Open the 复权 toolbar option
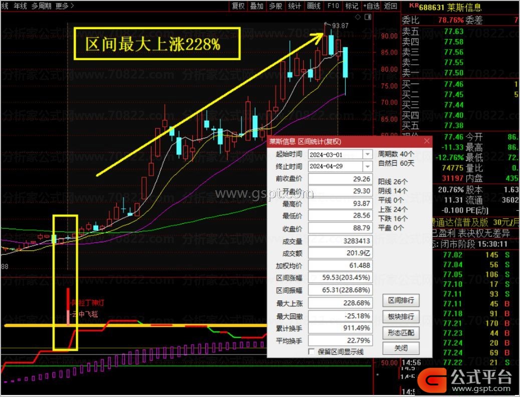 [x=238, y=6]
